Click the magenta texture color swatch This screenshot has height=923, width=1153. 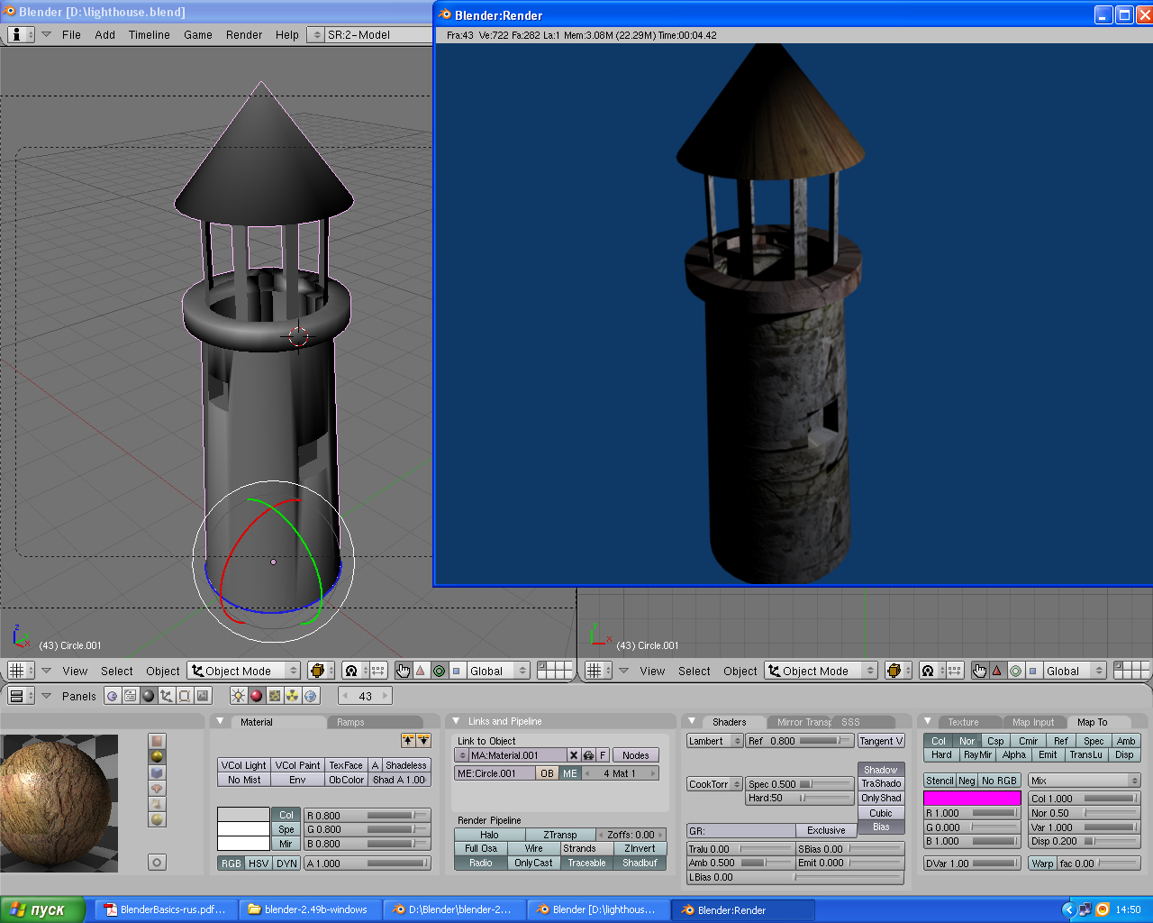coord(972,798)
